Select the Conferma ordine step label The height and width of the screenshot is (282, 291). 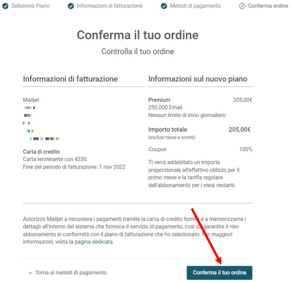coord(268,6)
